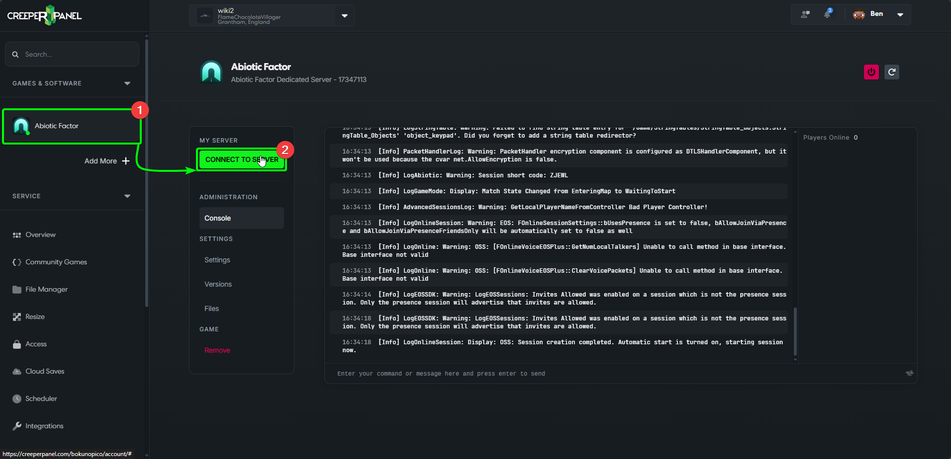Viewport: 951px width, 459px height.
Task: Click the Overview grid icon
Action: click(17, 235)
